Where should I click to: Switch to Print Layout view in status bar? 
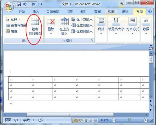pos(76,120)
